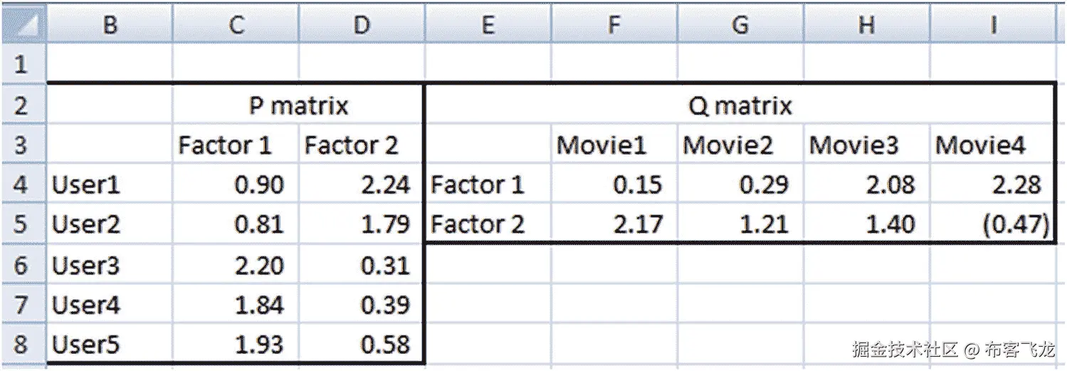The height and width of the screenshot is (371, 1067).
Task: Click column E header
Action: (488, 26)
